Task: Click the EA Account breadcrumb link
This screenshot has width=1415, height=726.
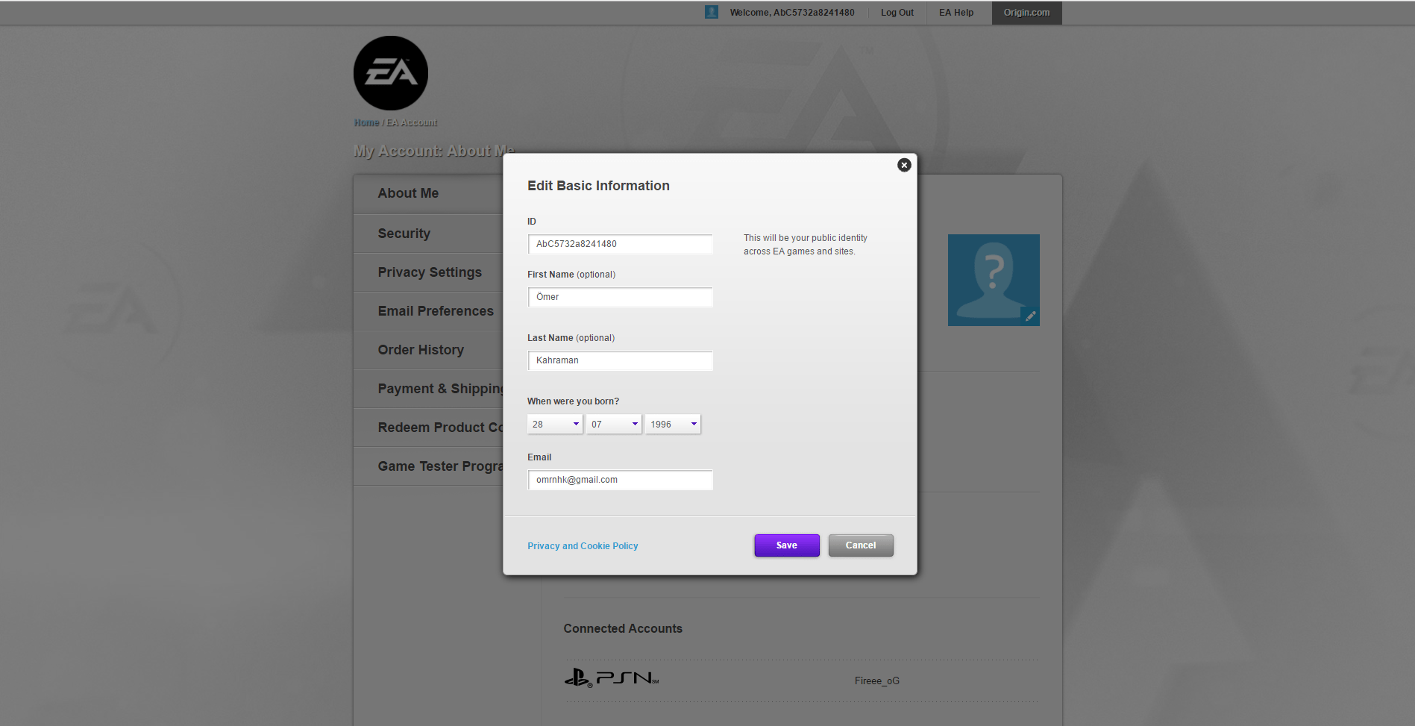Action: pos(412,122)
